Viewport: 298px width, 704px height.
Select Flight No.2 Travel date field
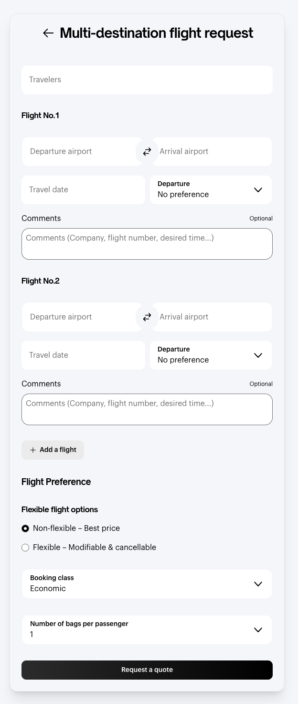(83, 355)
